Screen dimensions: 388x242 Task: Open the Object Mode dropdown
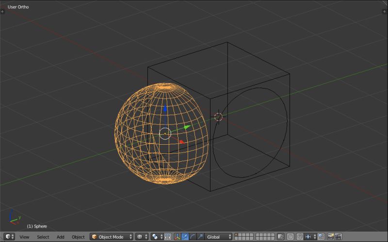(x=112, y=237)
